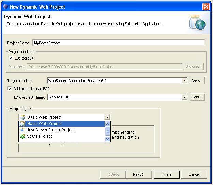Select JavaServer Faces Project in the list
213x185 pixels.
pyautogui.click(x=62, y=130)
